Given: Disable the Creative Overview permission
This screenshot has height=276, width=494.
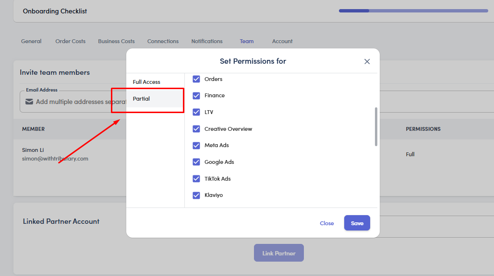Looking at the screenshot, I should pyautogui.click(x=196, y=129).
